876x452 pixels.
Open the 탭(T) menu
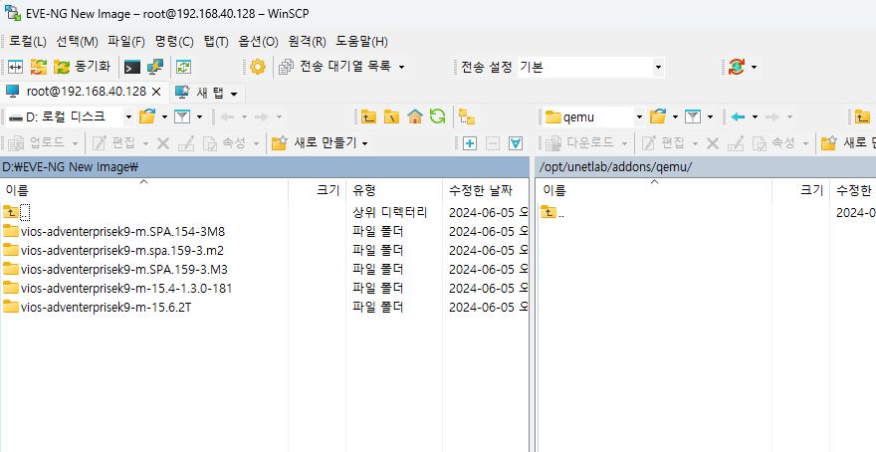click(216, 42)
